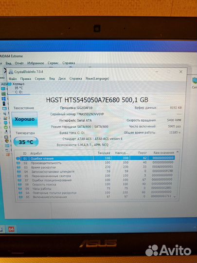Select the Хорошо 35 °C C: D: disk tab
The height and width of the screenshot is (263, 197).
pyautogui.click(x=19, y=88)
